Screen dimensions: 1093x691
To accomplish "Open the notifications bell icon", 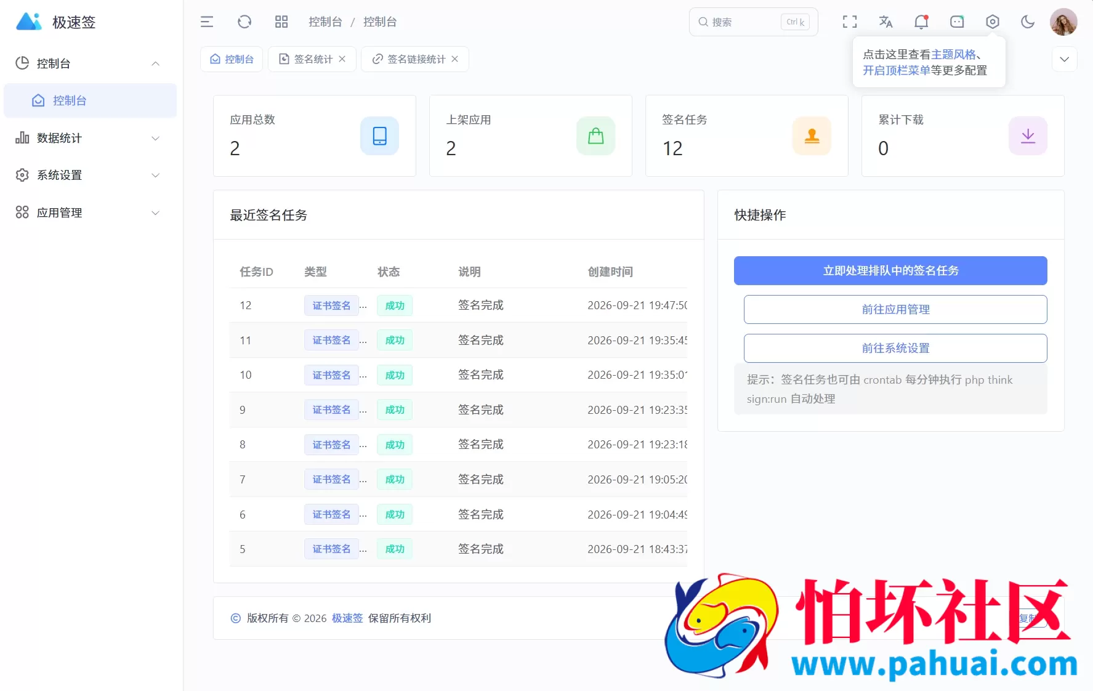I will (921, 22).
